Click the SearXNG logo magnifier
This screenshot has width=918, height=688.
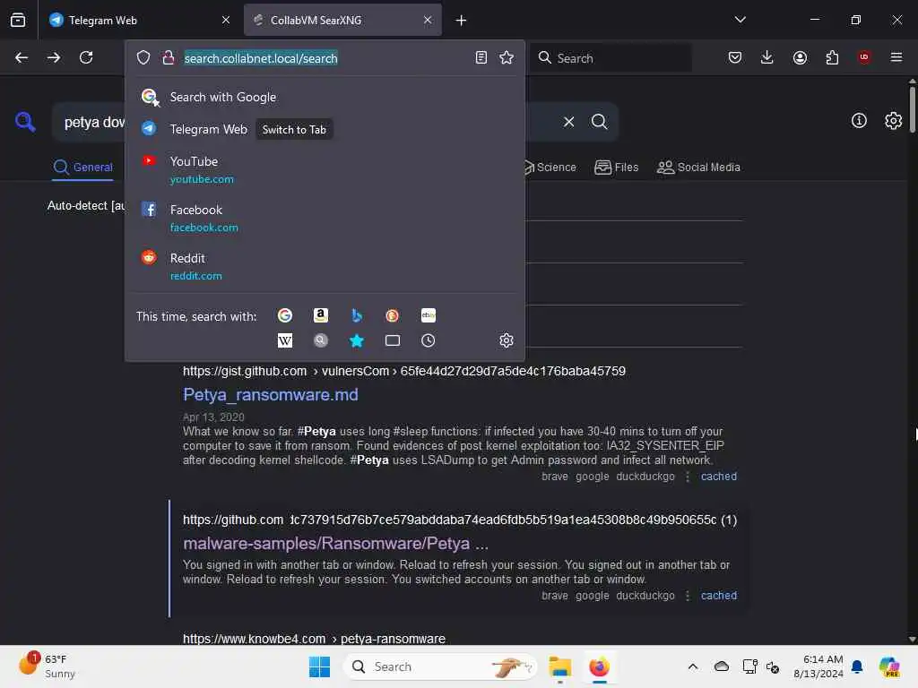[25, 122]
